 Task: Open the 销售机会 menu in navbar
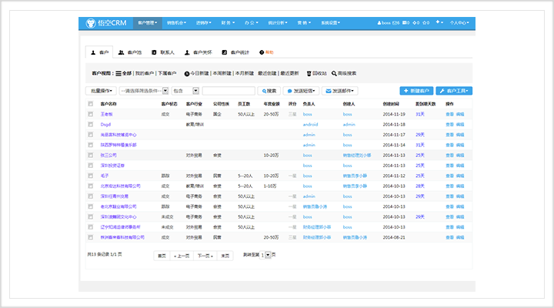click(178, 23)
